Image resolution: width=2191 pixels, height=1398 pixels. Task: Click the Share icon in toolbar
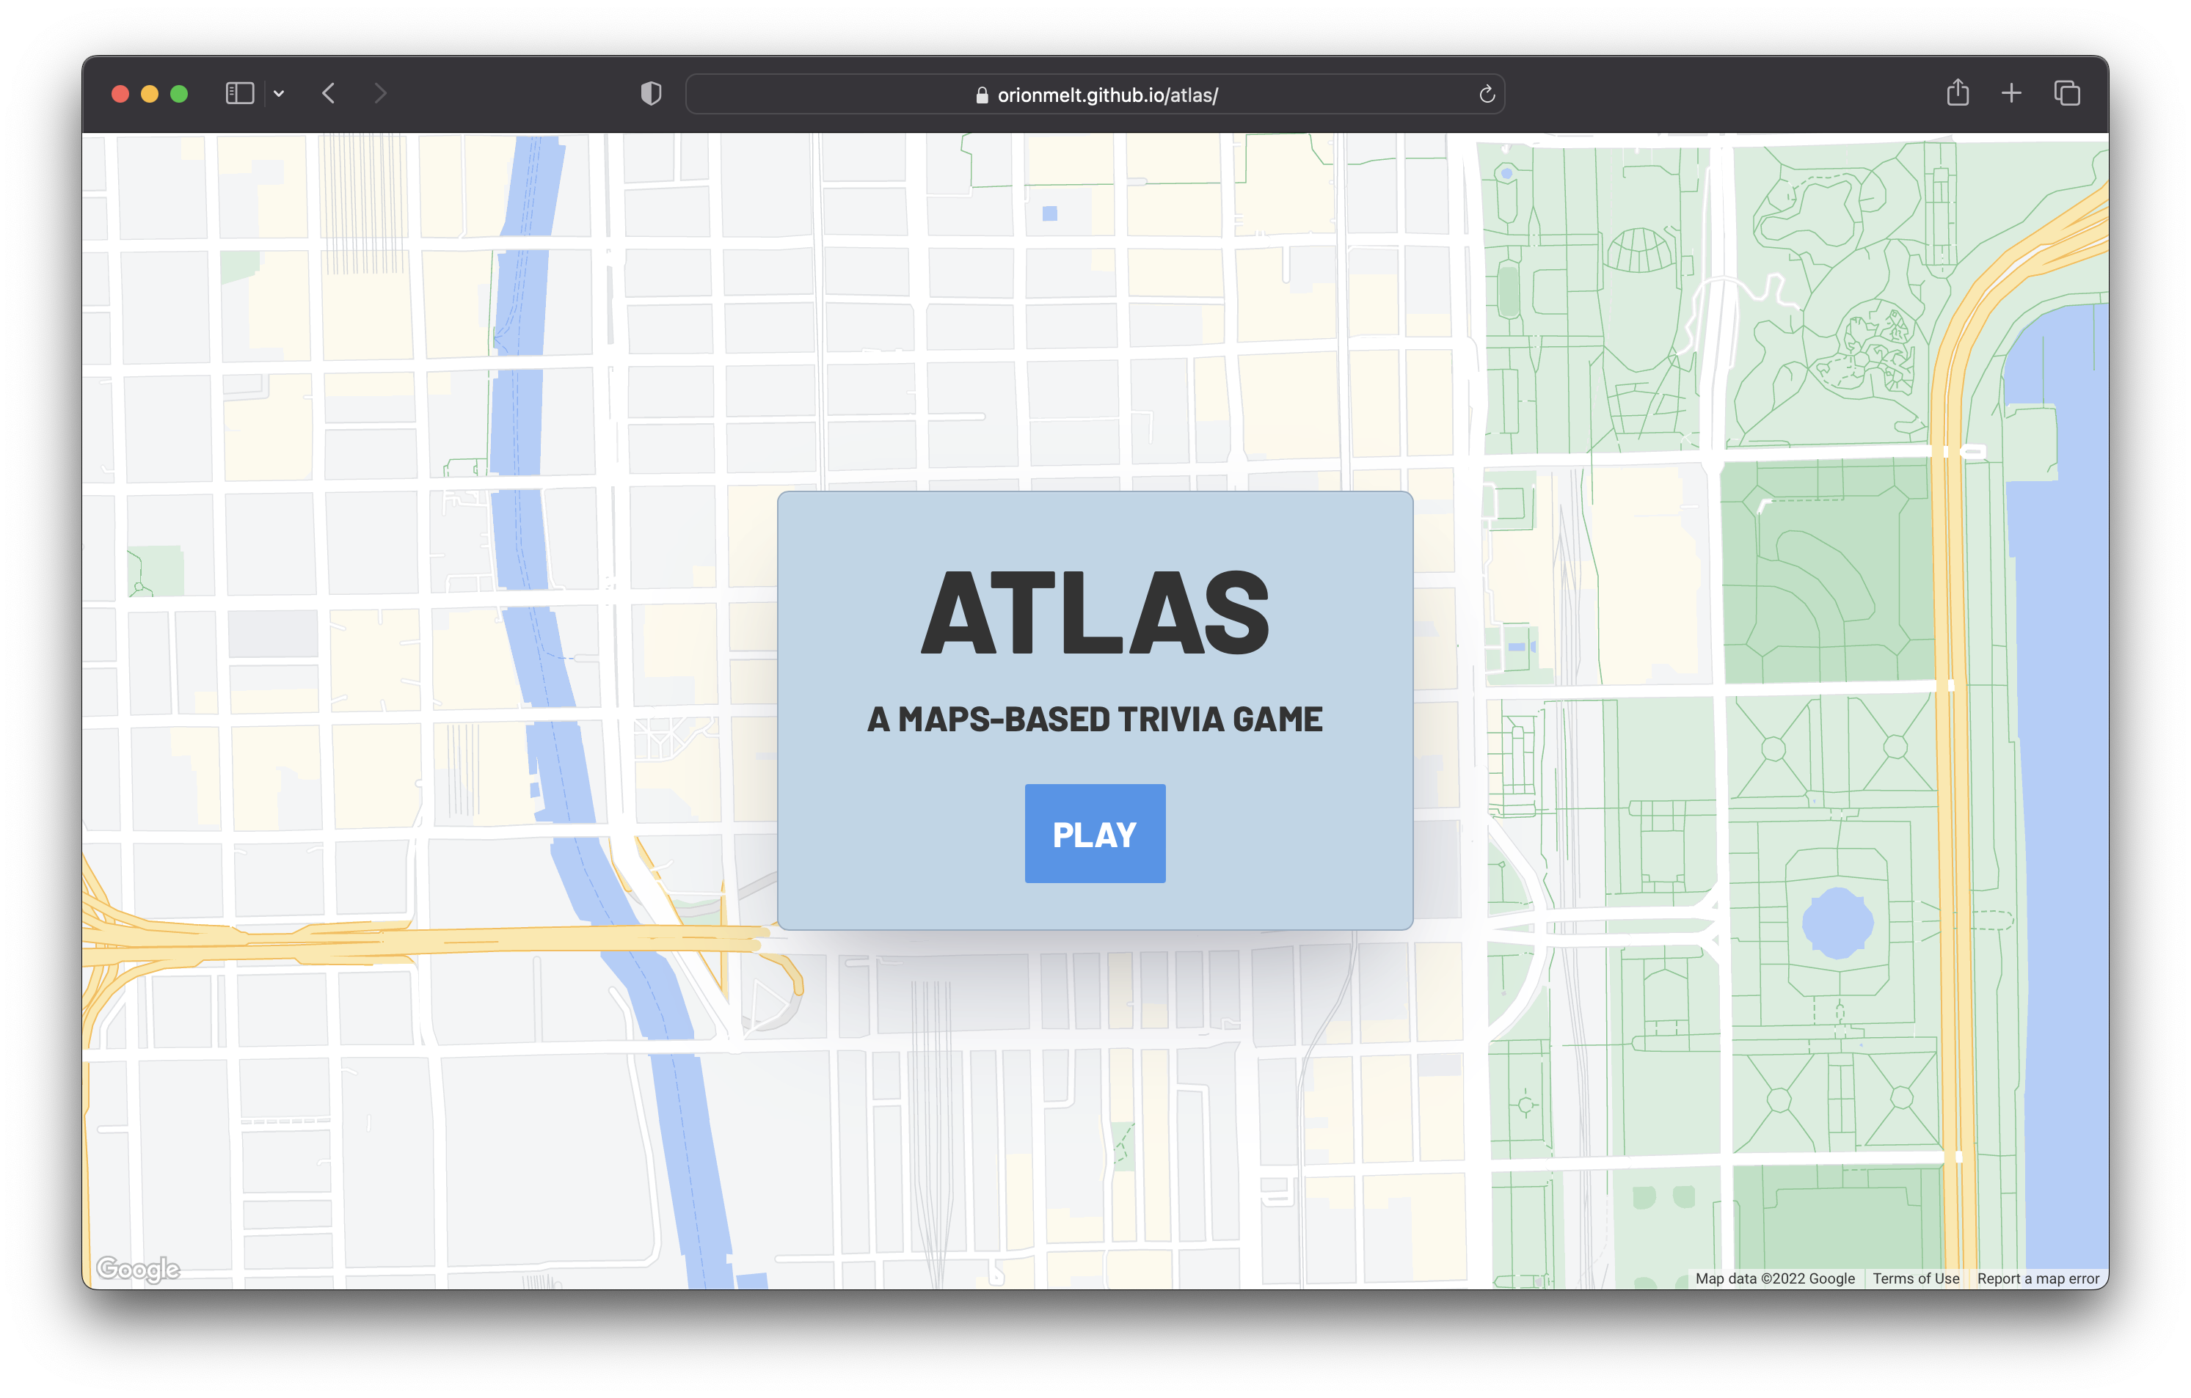point(1957,92)
